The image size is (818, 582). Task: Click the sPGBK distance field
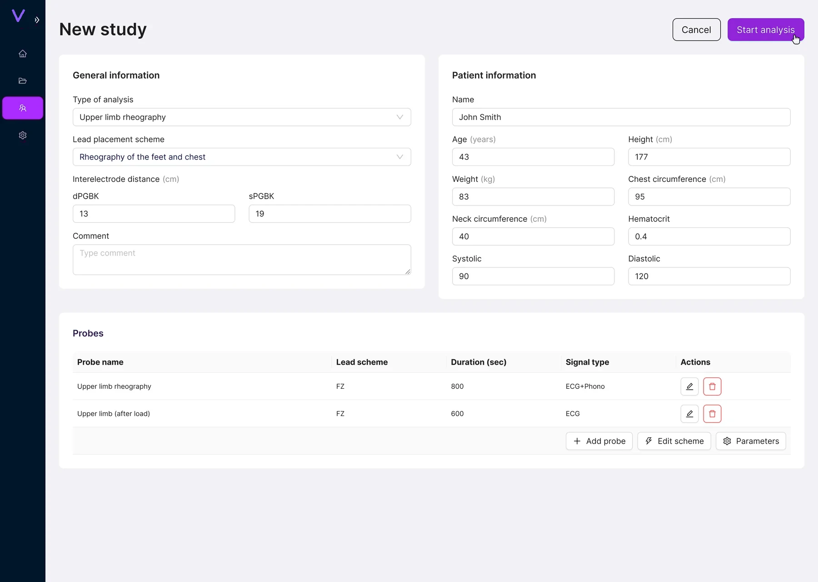(330, 214)
